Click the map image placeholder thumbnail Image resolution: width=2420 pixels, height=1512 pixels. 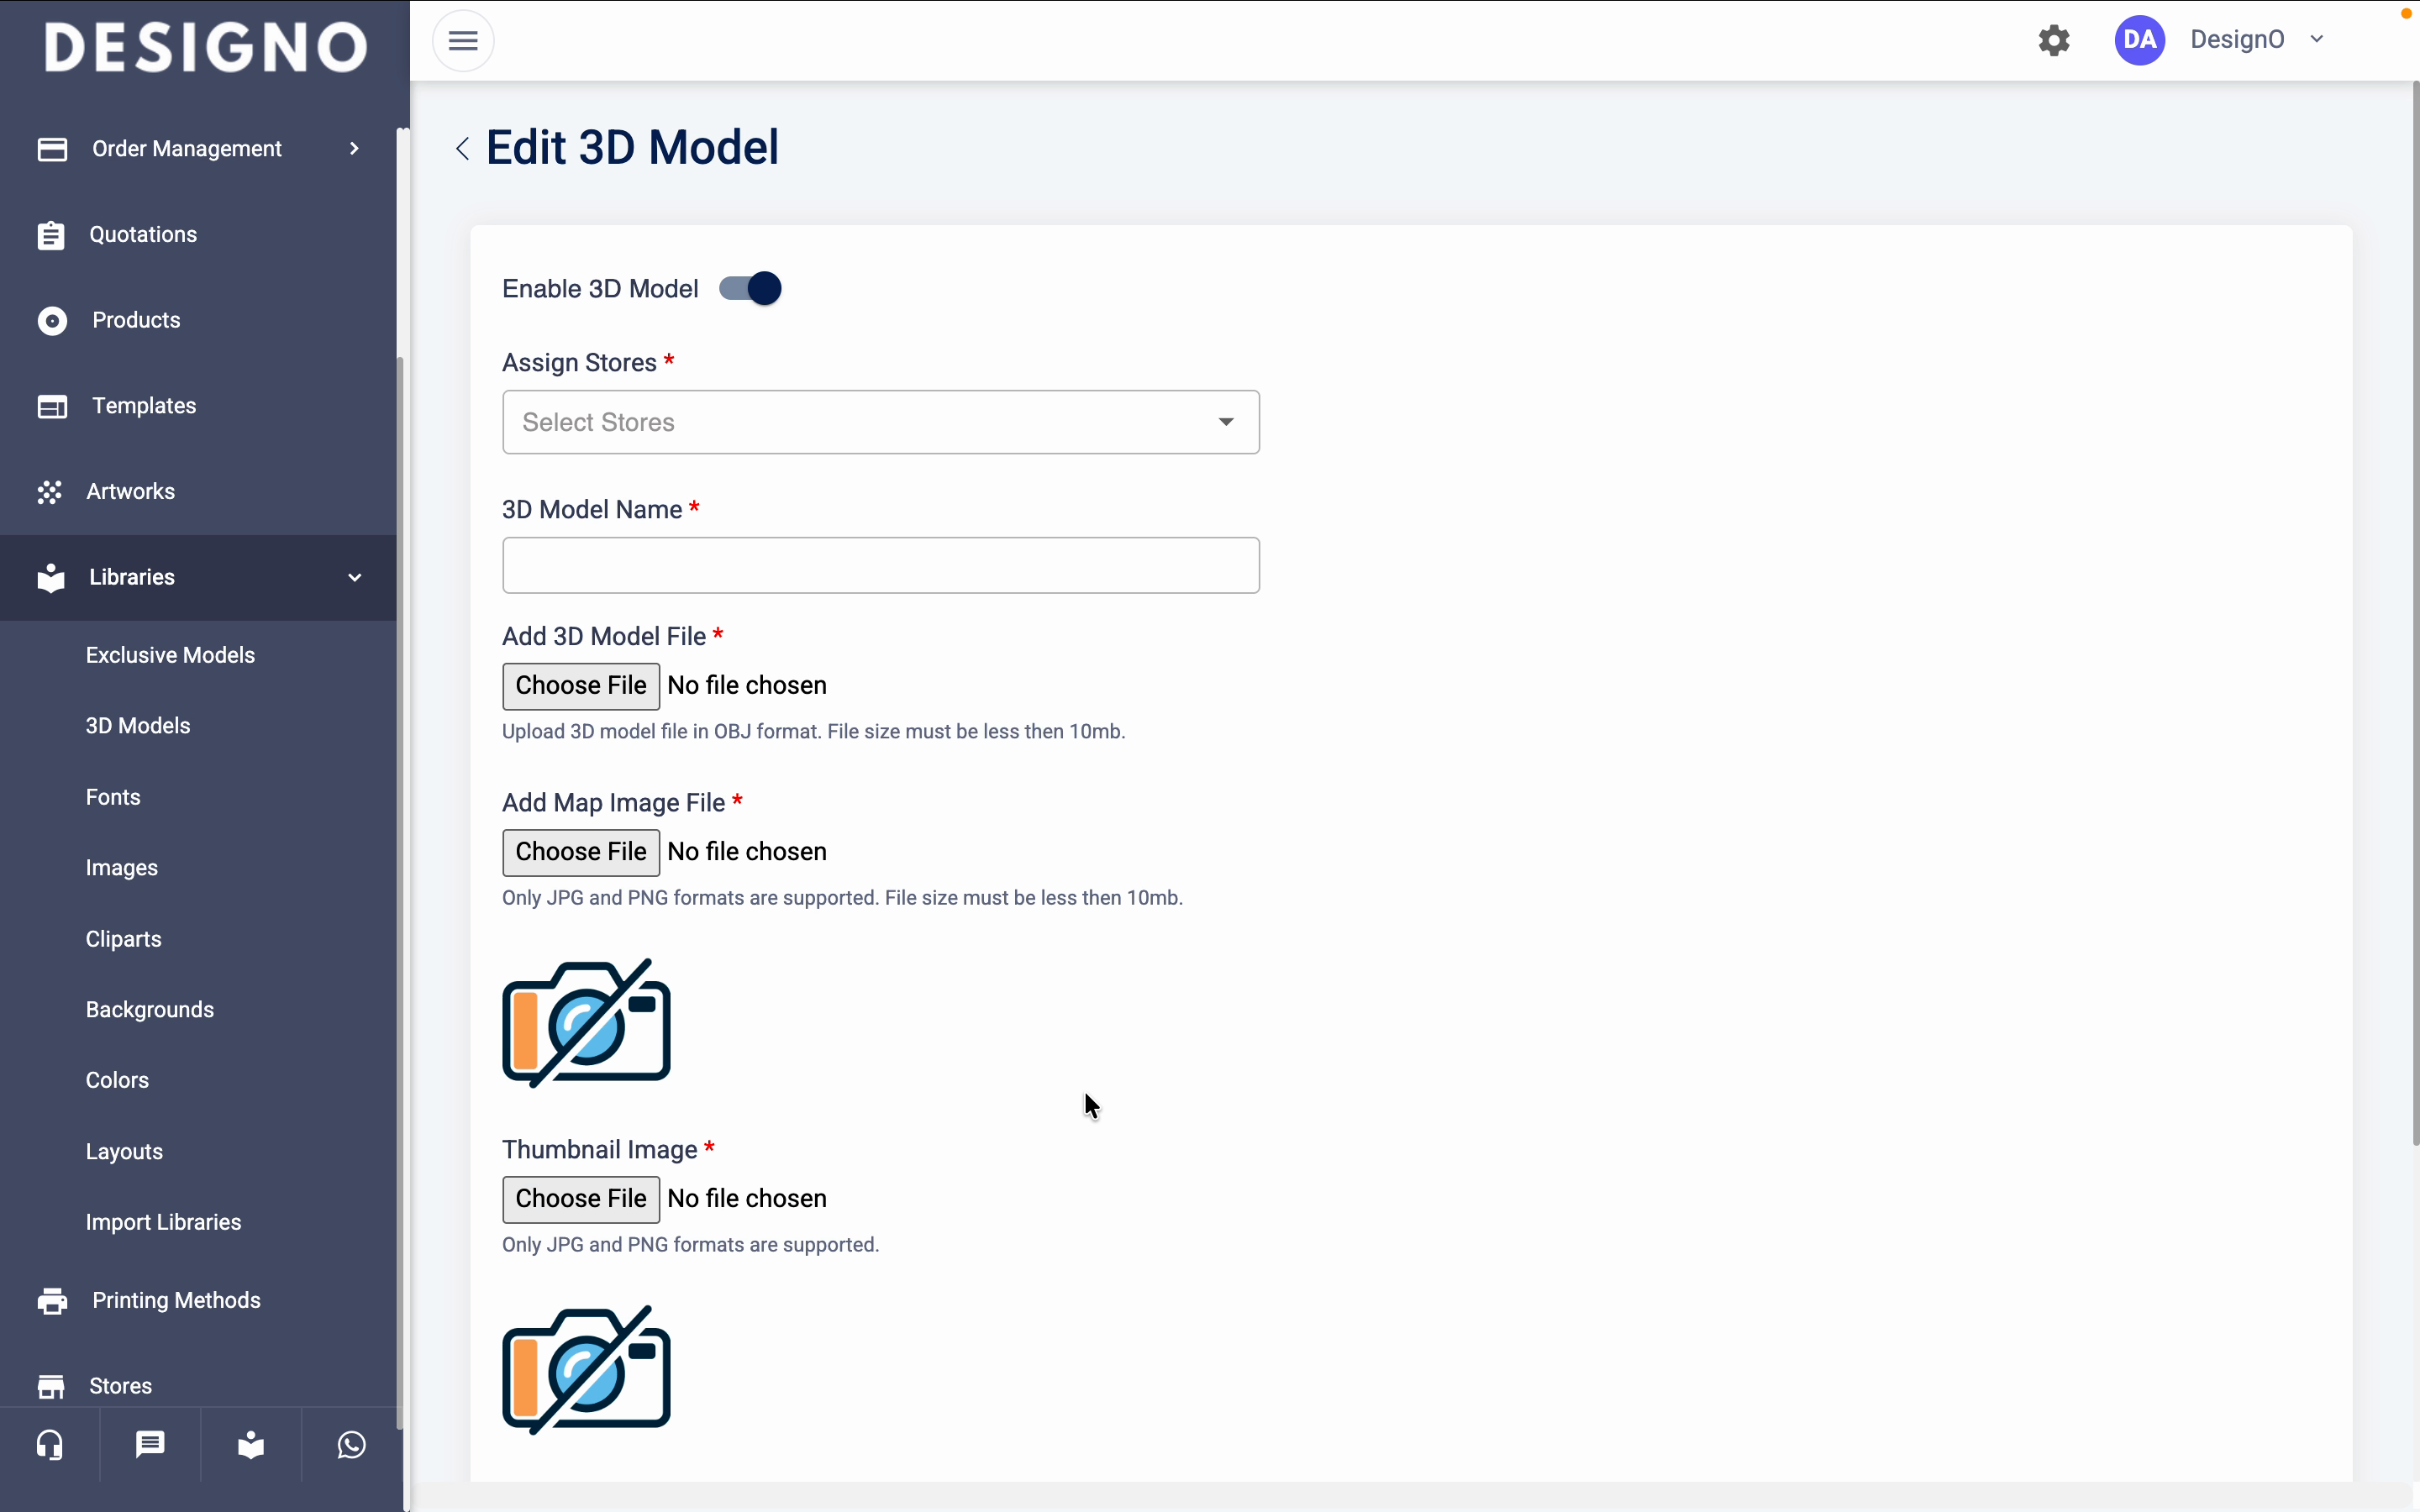pos(586,1022)
